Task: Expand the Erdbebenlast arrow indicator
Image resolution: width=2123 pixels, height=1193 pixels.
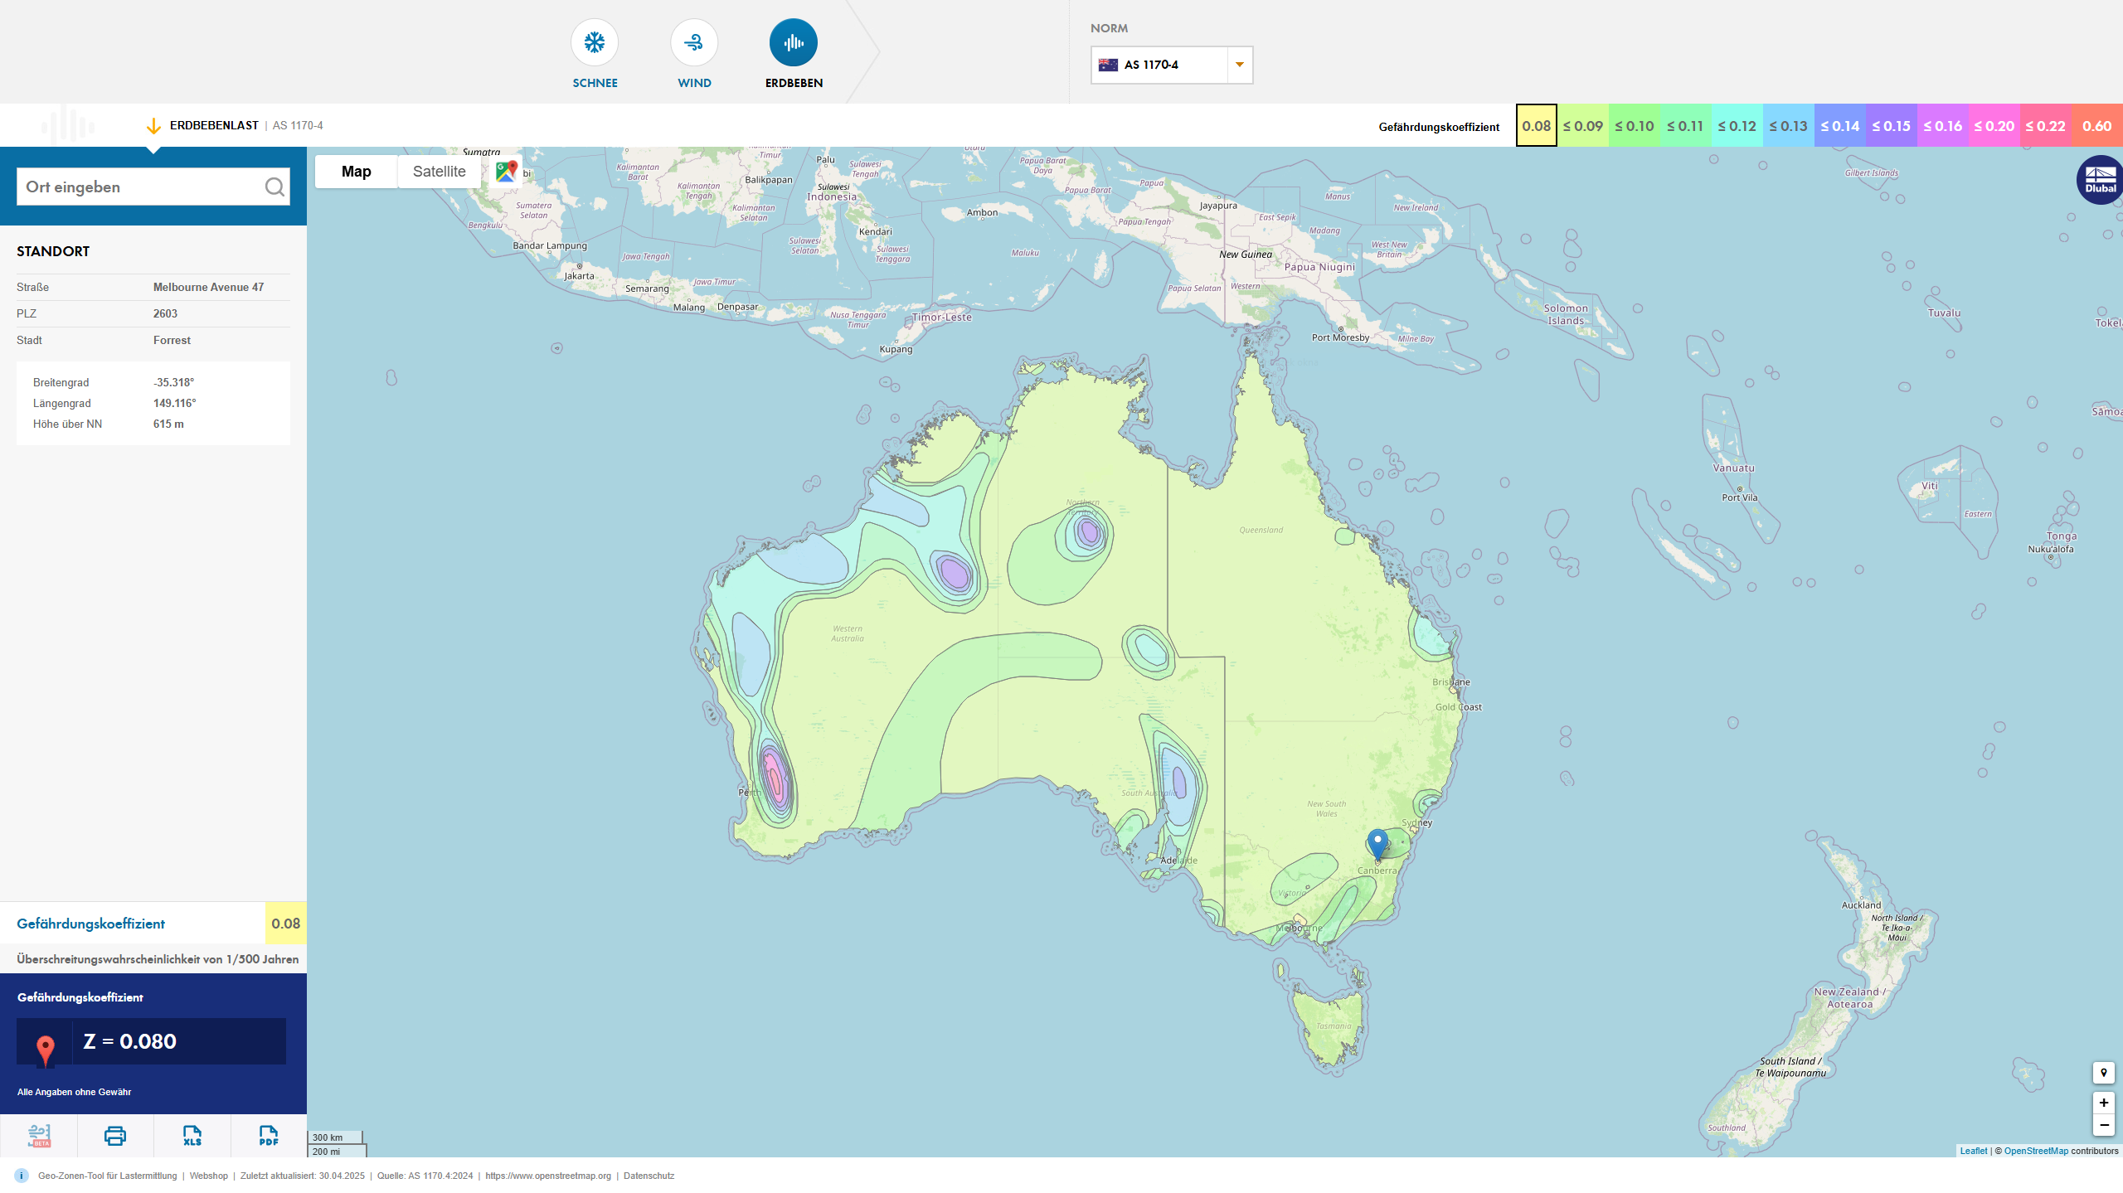Action: coord(153,126)
